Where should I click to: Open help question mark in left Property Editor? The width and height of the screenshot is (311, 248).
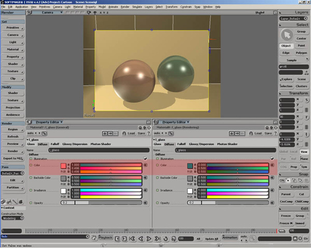click(x=149, y=133)
